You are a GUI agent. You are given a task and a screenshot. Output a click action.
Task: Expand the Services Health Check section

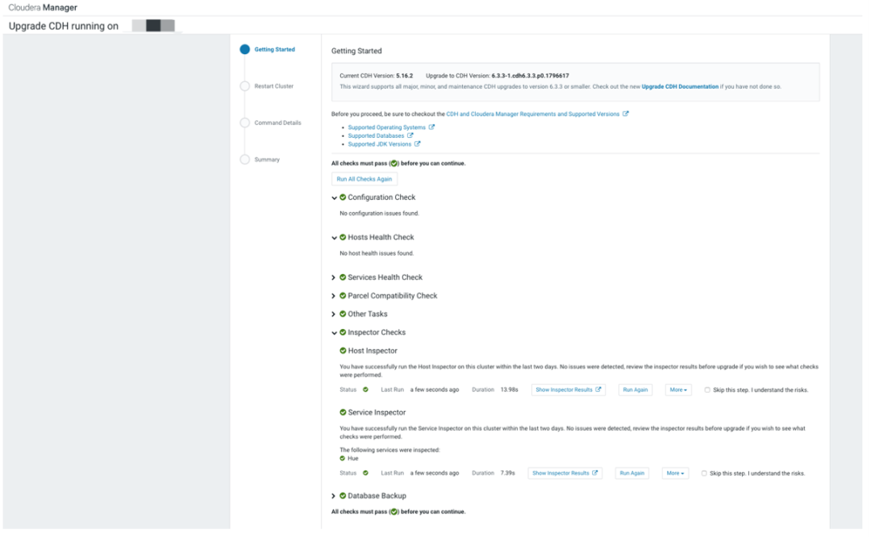[333, 277]
